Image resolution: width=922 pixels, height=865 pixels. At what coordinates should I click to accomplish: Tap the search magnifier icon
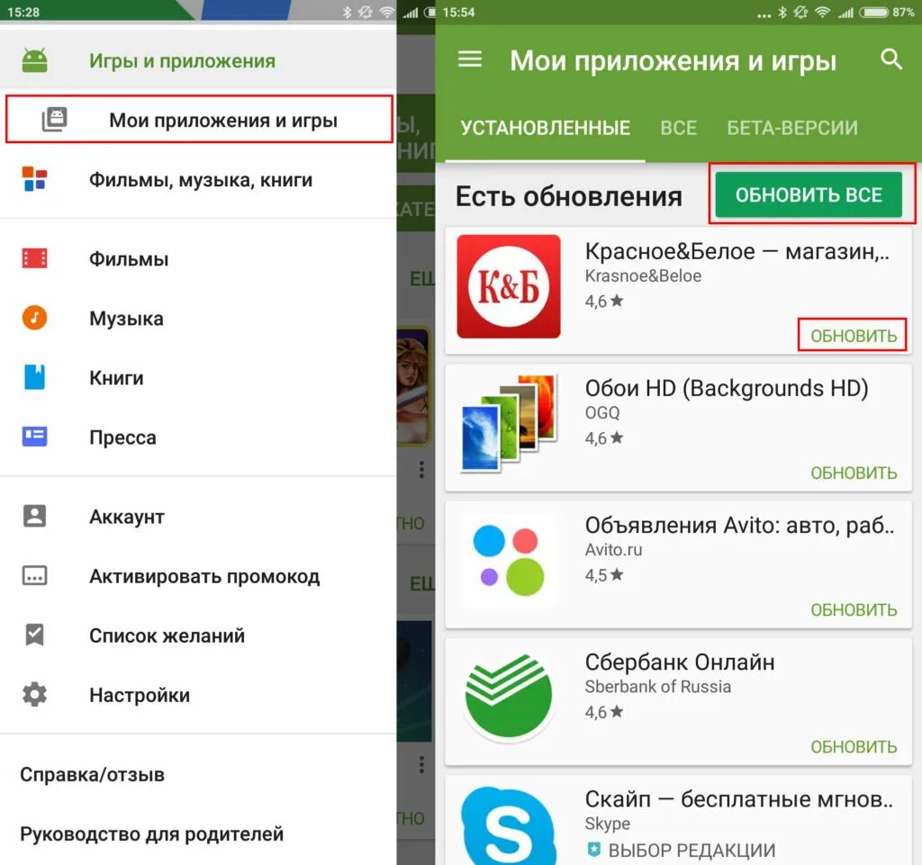pyautogui.click(x=891, y=59)
